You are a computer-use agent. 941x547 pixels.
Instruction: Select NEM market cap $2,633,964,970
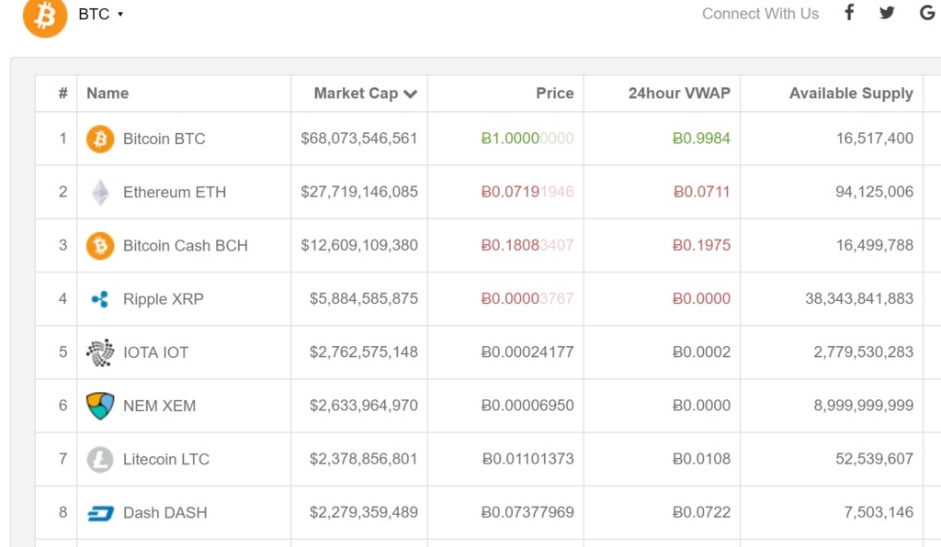tap(364, 405)
